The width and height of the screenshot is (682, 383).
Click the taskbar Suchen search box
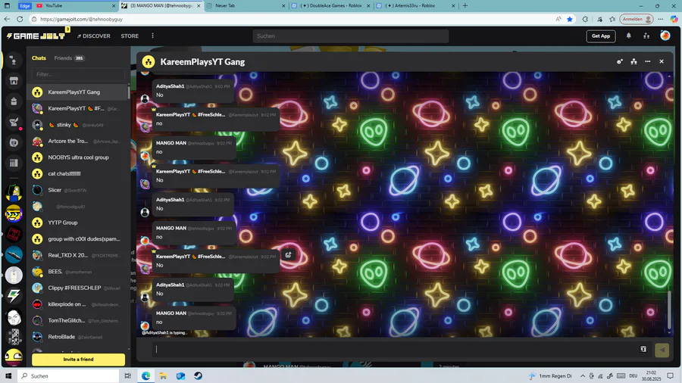[68, 375]
